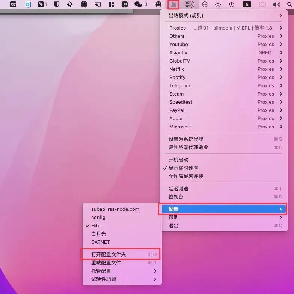
Task: Open the Steam proxy submenu
Action: pyautogui.click(x=224, y=94)
